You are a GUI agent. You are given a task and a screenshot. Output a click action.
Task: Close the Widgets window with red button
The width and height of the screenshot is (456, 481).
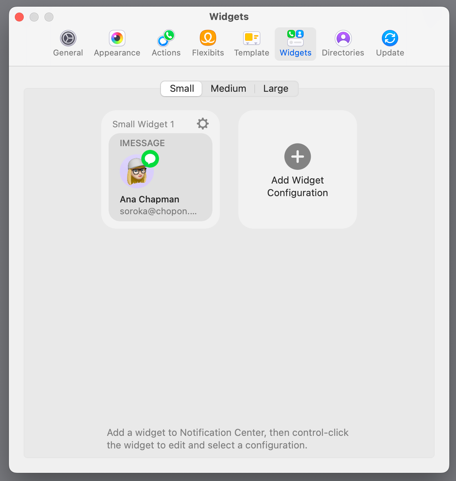pos(19,17)
